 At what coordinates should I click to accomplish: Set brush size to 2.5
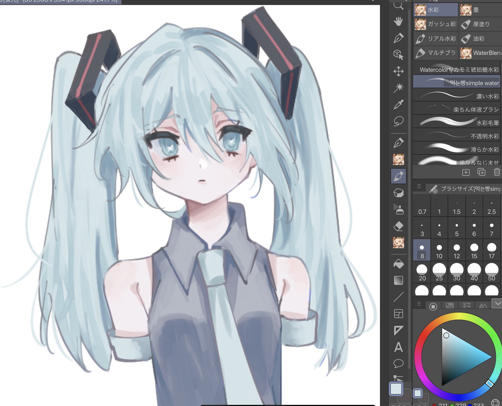point(492,206)
